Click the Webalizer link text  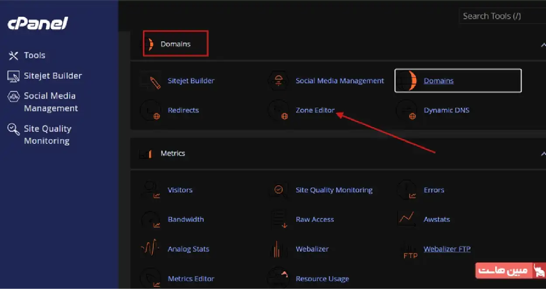tap(312, 249)
